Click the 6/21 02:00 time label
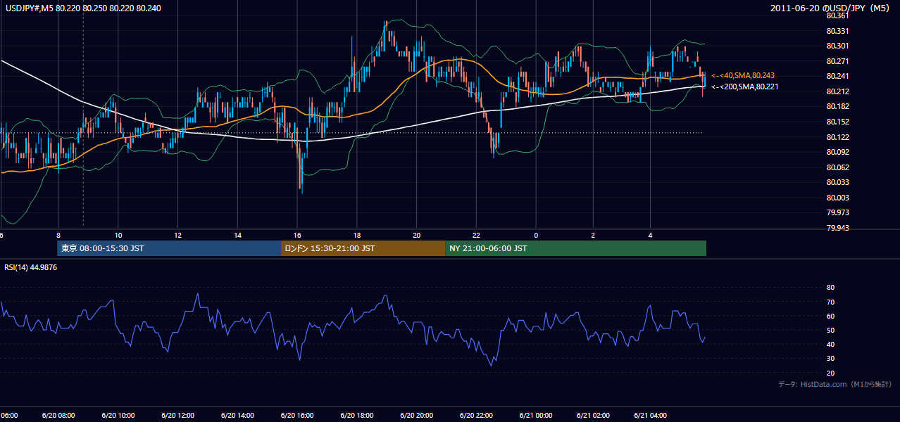Viewport: 900px width, 422px height. point(593,416)
